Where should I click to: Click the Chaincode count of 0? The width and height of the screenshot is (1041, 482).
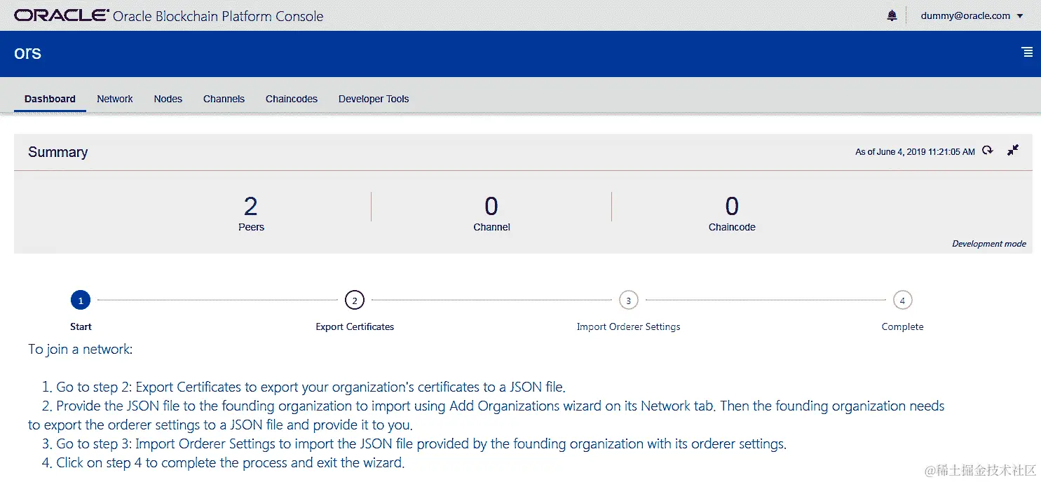click(732, 207)
